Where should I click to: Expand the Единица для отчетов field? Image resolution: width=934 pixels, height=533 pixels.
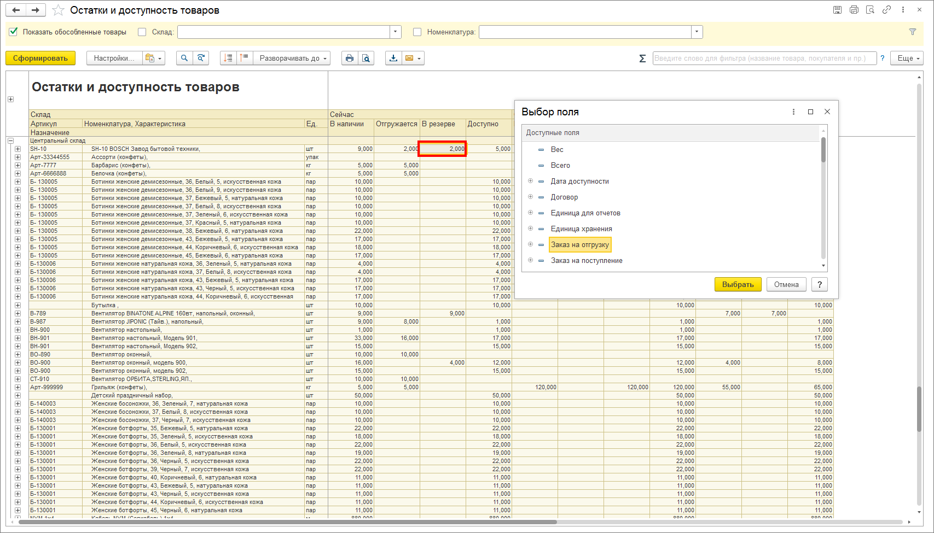coord(530,213)
